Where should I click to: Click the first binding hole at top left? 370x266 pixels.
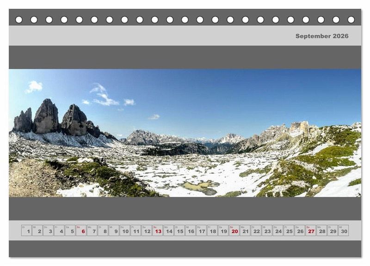[19, 19]
